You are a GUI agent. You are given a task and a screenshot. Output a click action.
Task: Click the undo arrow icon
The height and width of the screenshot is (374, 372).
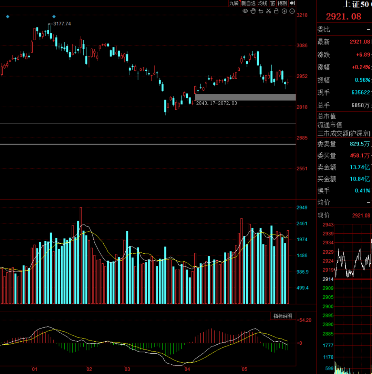pos(261,11)
